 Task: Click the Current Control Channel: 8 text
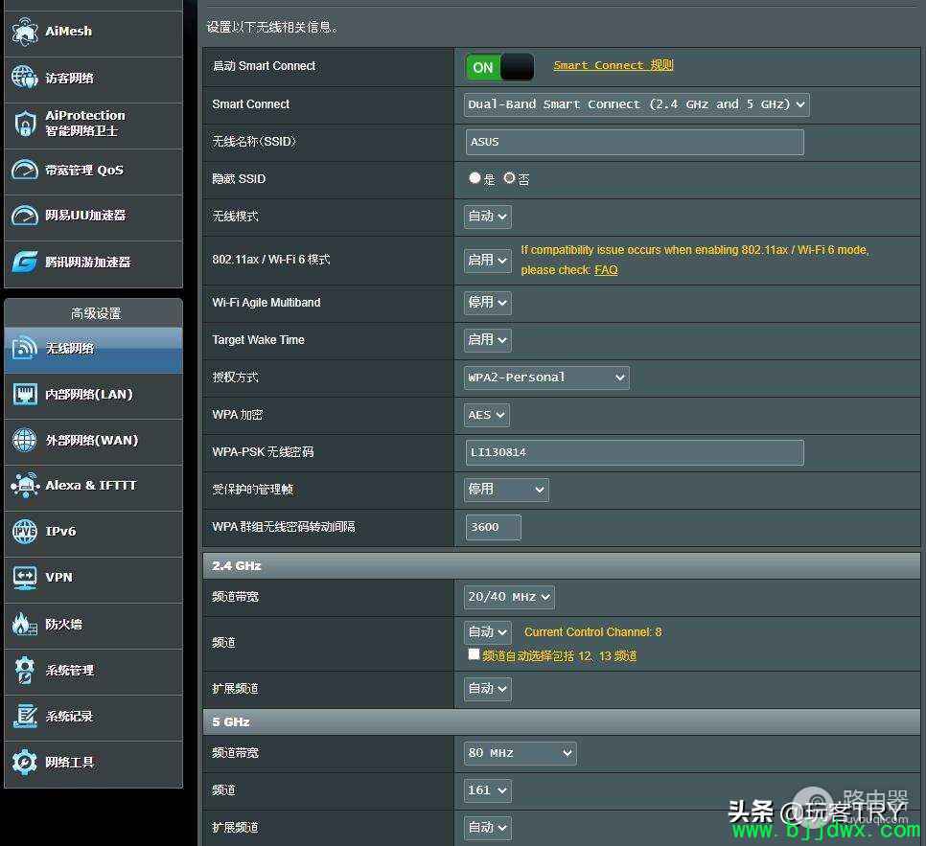[x=593, y=632]
